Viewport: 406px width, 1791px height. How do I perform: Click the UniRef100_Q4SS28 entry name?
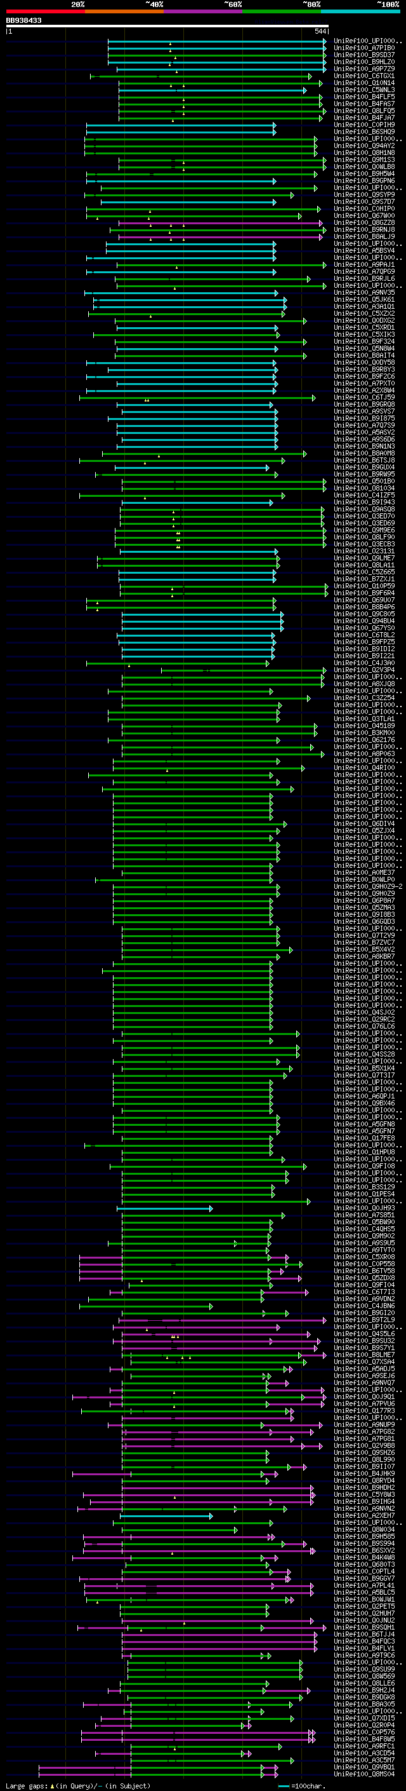364,1054
